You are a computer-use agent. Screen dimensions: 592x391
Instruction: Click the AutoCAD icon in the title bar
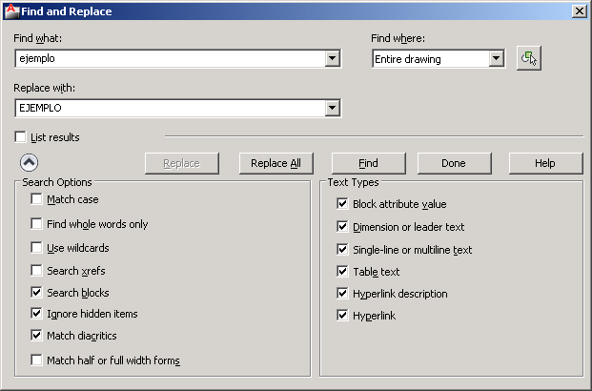click(11, 11)
